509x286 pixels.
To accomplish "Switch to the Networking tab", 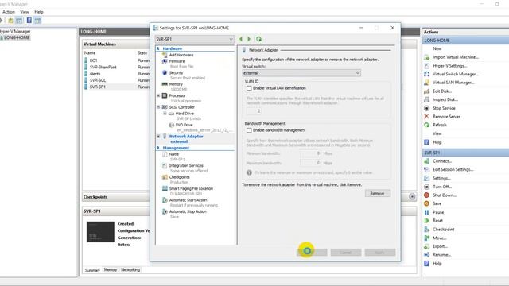I will [x=130, y=270].
